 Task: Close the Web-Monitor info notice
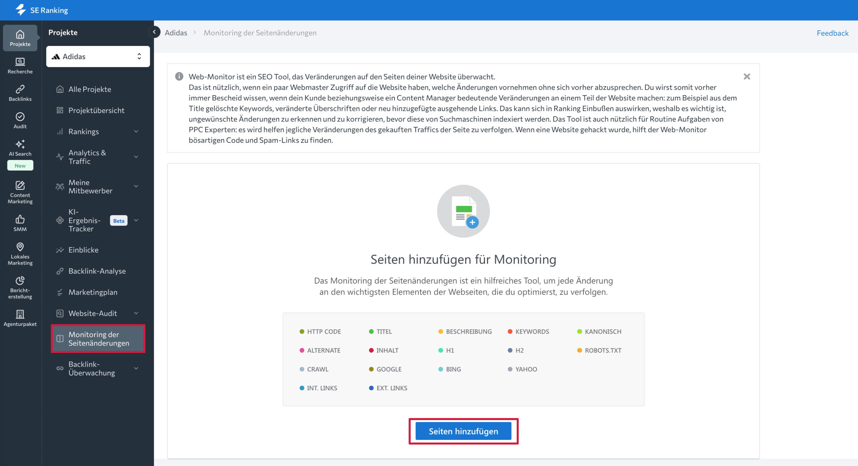pyautogui.click(x=747, y=76)
